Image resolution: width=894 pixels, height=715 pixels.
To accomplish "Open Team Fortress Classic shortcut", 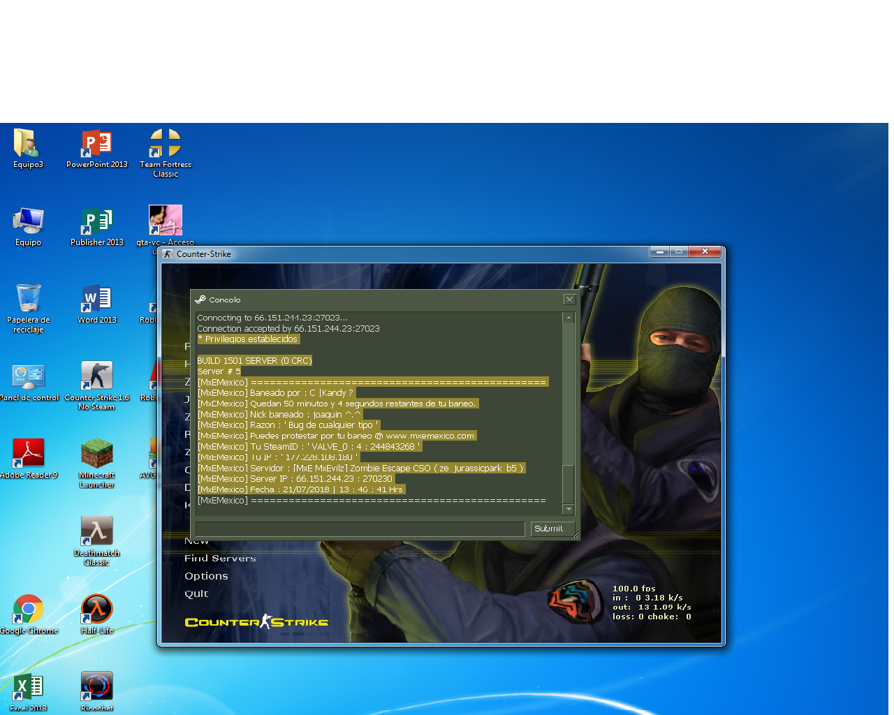I will 166,153.
